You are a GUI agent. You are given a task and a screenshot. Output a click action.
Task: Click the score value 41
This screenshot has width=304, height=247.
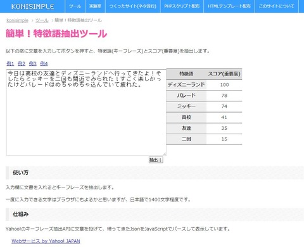click(224, 117)
